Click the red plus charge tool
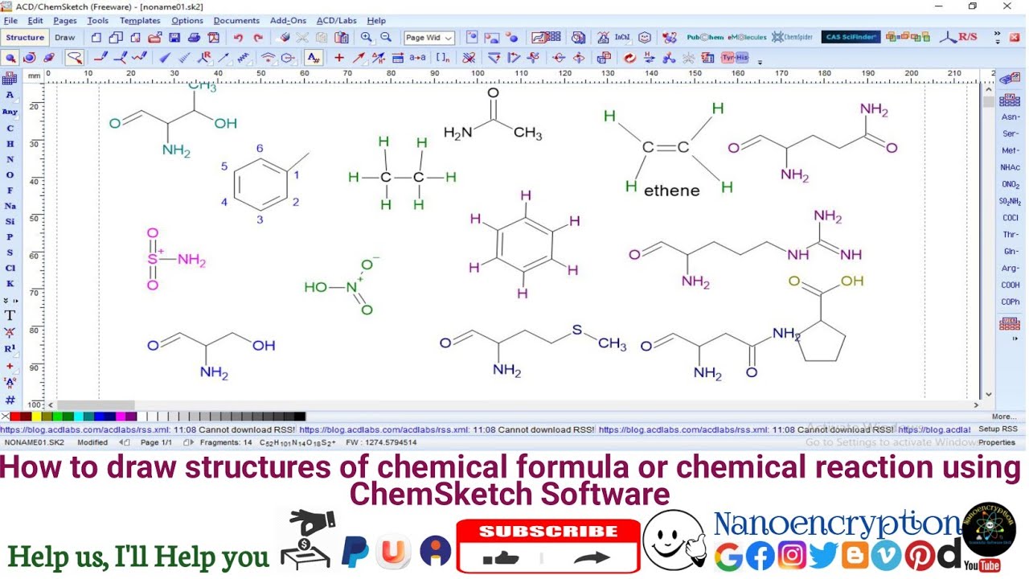 [338, 58]
